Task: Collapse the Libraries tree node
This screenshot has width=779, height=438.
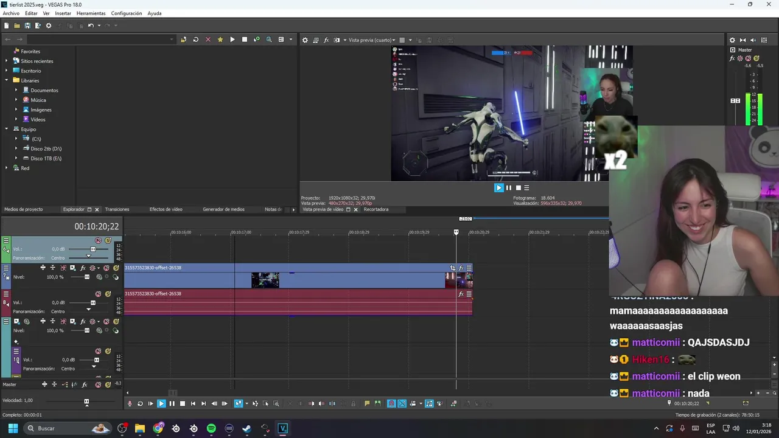Action: (x=6, y=80)
